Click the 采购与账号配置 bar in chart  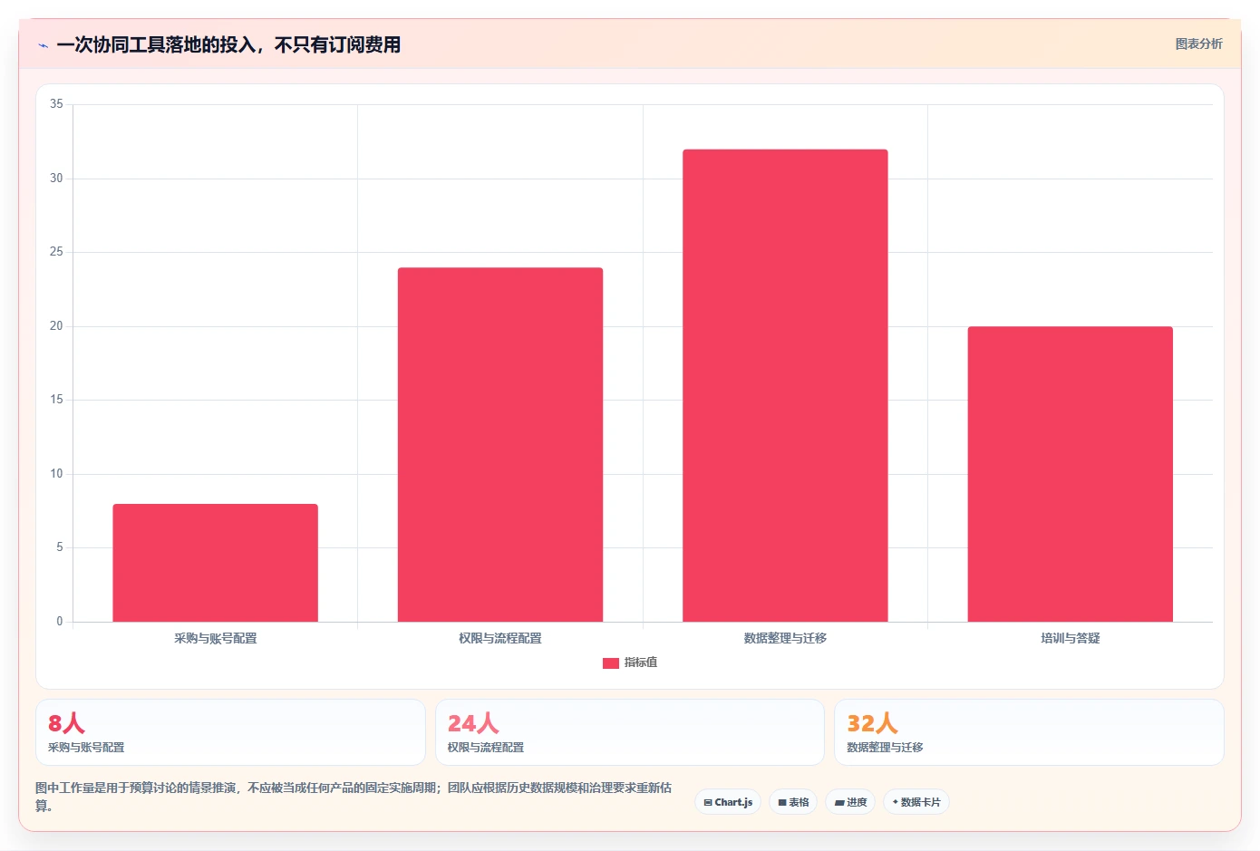(215, 563)
